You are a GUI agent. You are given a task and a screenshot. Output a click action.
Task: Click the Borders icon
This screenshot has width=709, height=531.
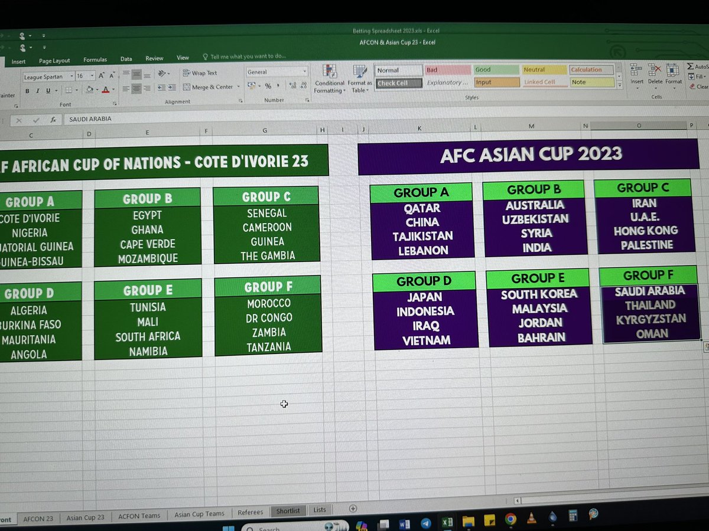point(68,90)
